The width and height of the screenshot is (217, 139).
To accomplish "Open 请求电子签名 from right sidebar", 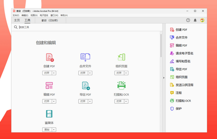I will (182, 53).
